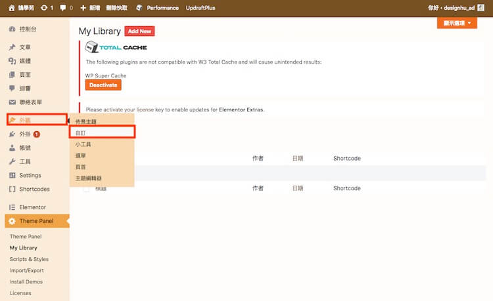Open the dashboard gauge icon in sidebar
Viewport: 493px width, 301px height.
[x=12, y=31]
